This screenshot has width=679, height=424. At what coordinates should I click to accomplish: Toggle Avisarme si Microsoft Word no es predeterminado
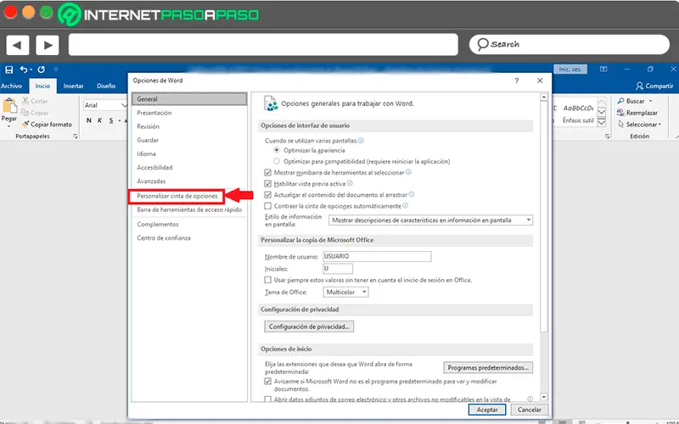(x=268, y=381)
